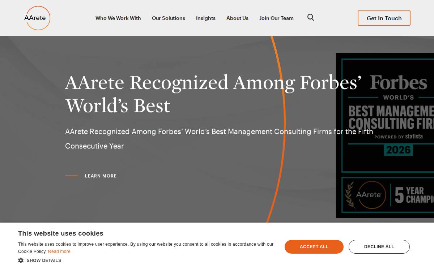The height and width of the screenshot is (271, 434).
Task: Click the This website uses cookies heading
Action: (61, 233)
